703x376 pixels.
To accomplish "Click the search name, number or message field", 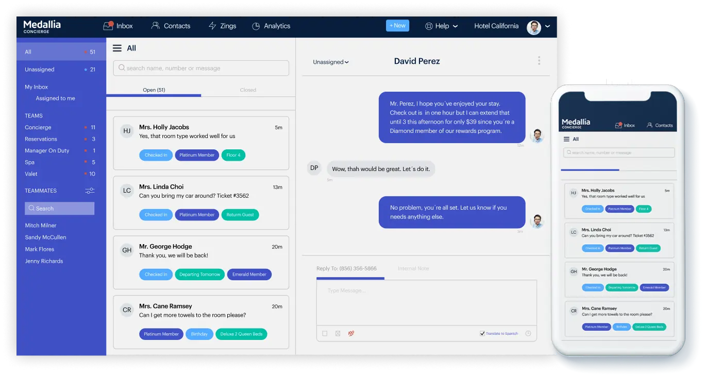I will (200, 68).
